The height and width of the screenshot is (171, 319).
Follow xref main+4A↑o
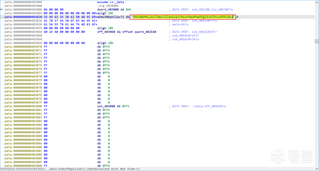click(x=180, y=24)
